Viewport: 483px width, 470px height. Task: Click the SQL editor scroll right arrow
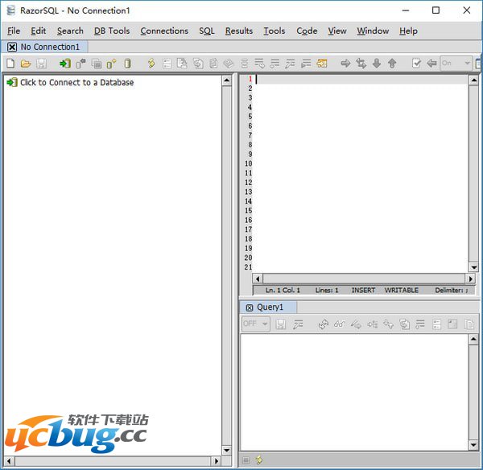point(470,278)
